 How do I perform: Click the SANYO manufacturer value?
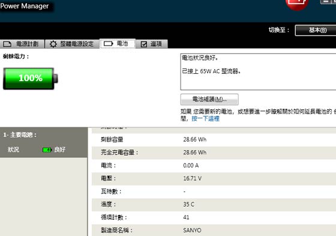coord(192,231)
